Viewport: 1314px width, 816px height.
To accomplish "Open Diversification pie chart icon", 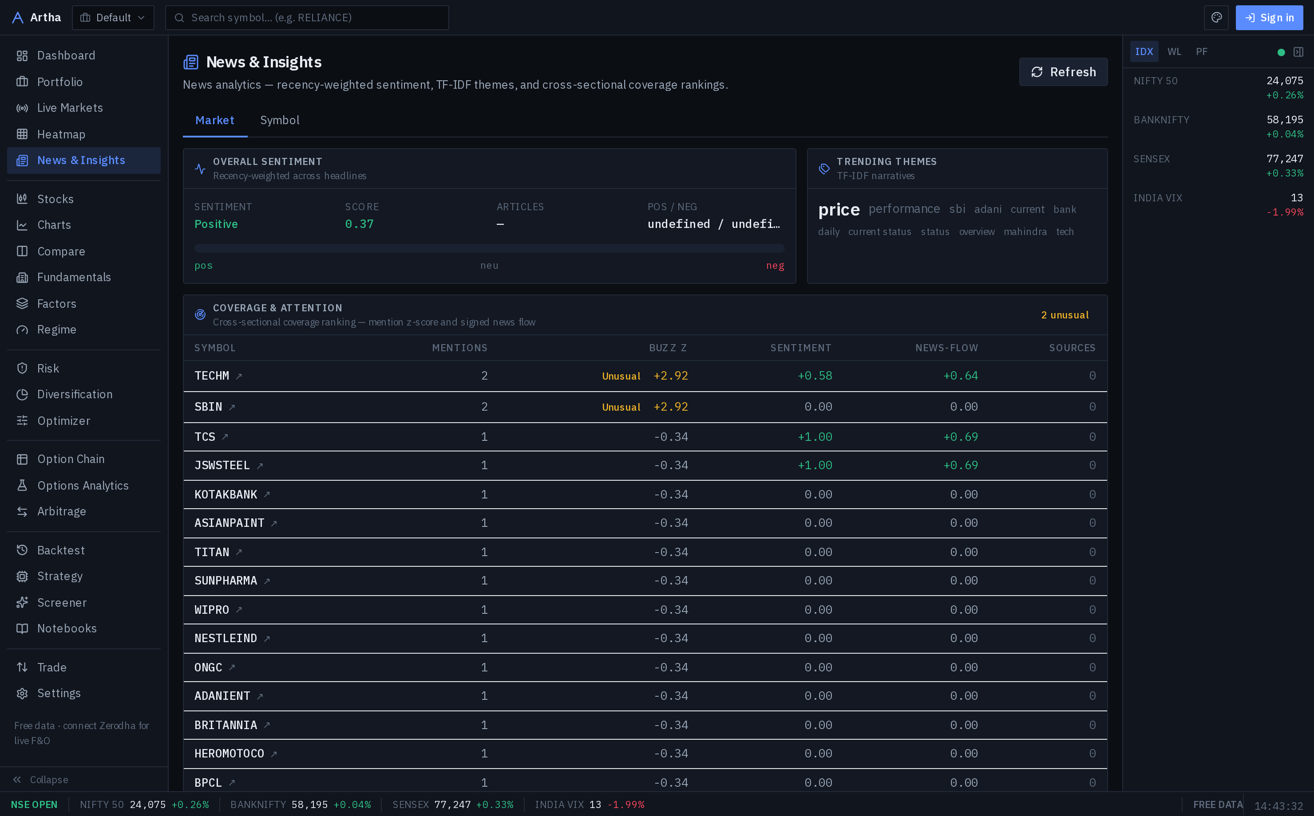I will click(x=22, y=395).
